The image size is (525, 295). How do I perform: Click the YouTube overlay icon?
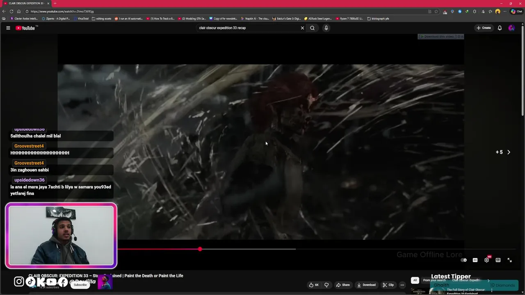click(x=51, y=281)
